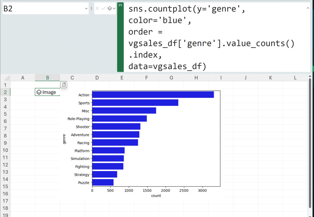The height and width of the screenshot is (217, 314).
Task: Click the cancel (X) icon in formula bar
Action: pyautogui.click(x=97, y=9)
